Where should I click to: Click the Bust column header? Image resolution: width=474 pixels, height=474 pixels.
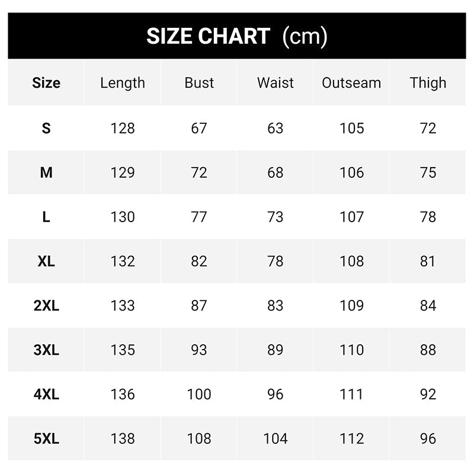tap(199, 83)
